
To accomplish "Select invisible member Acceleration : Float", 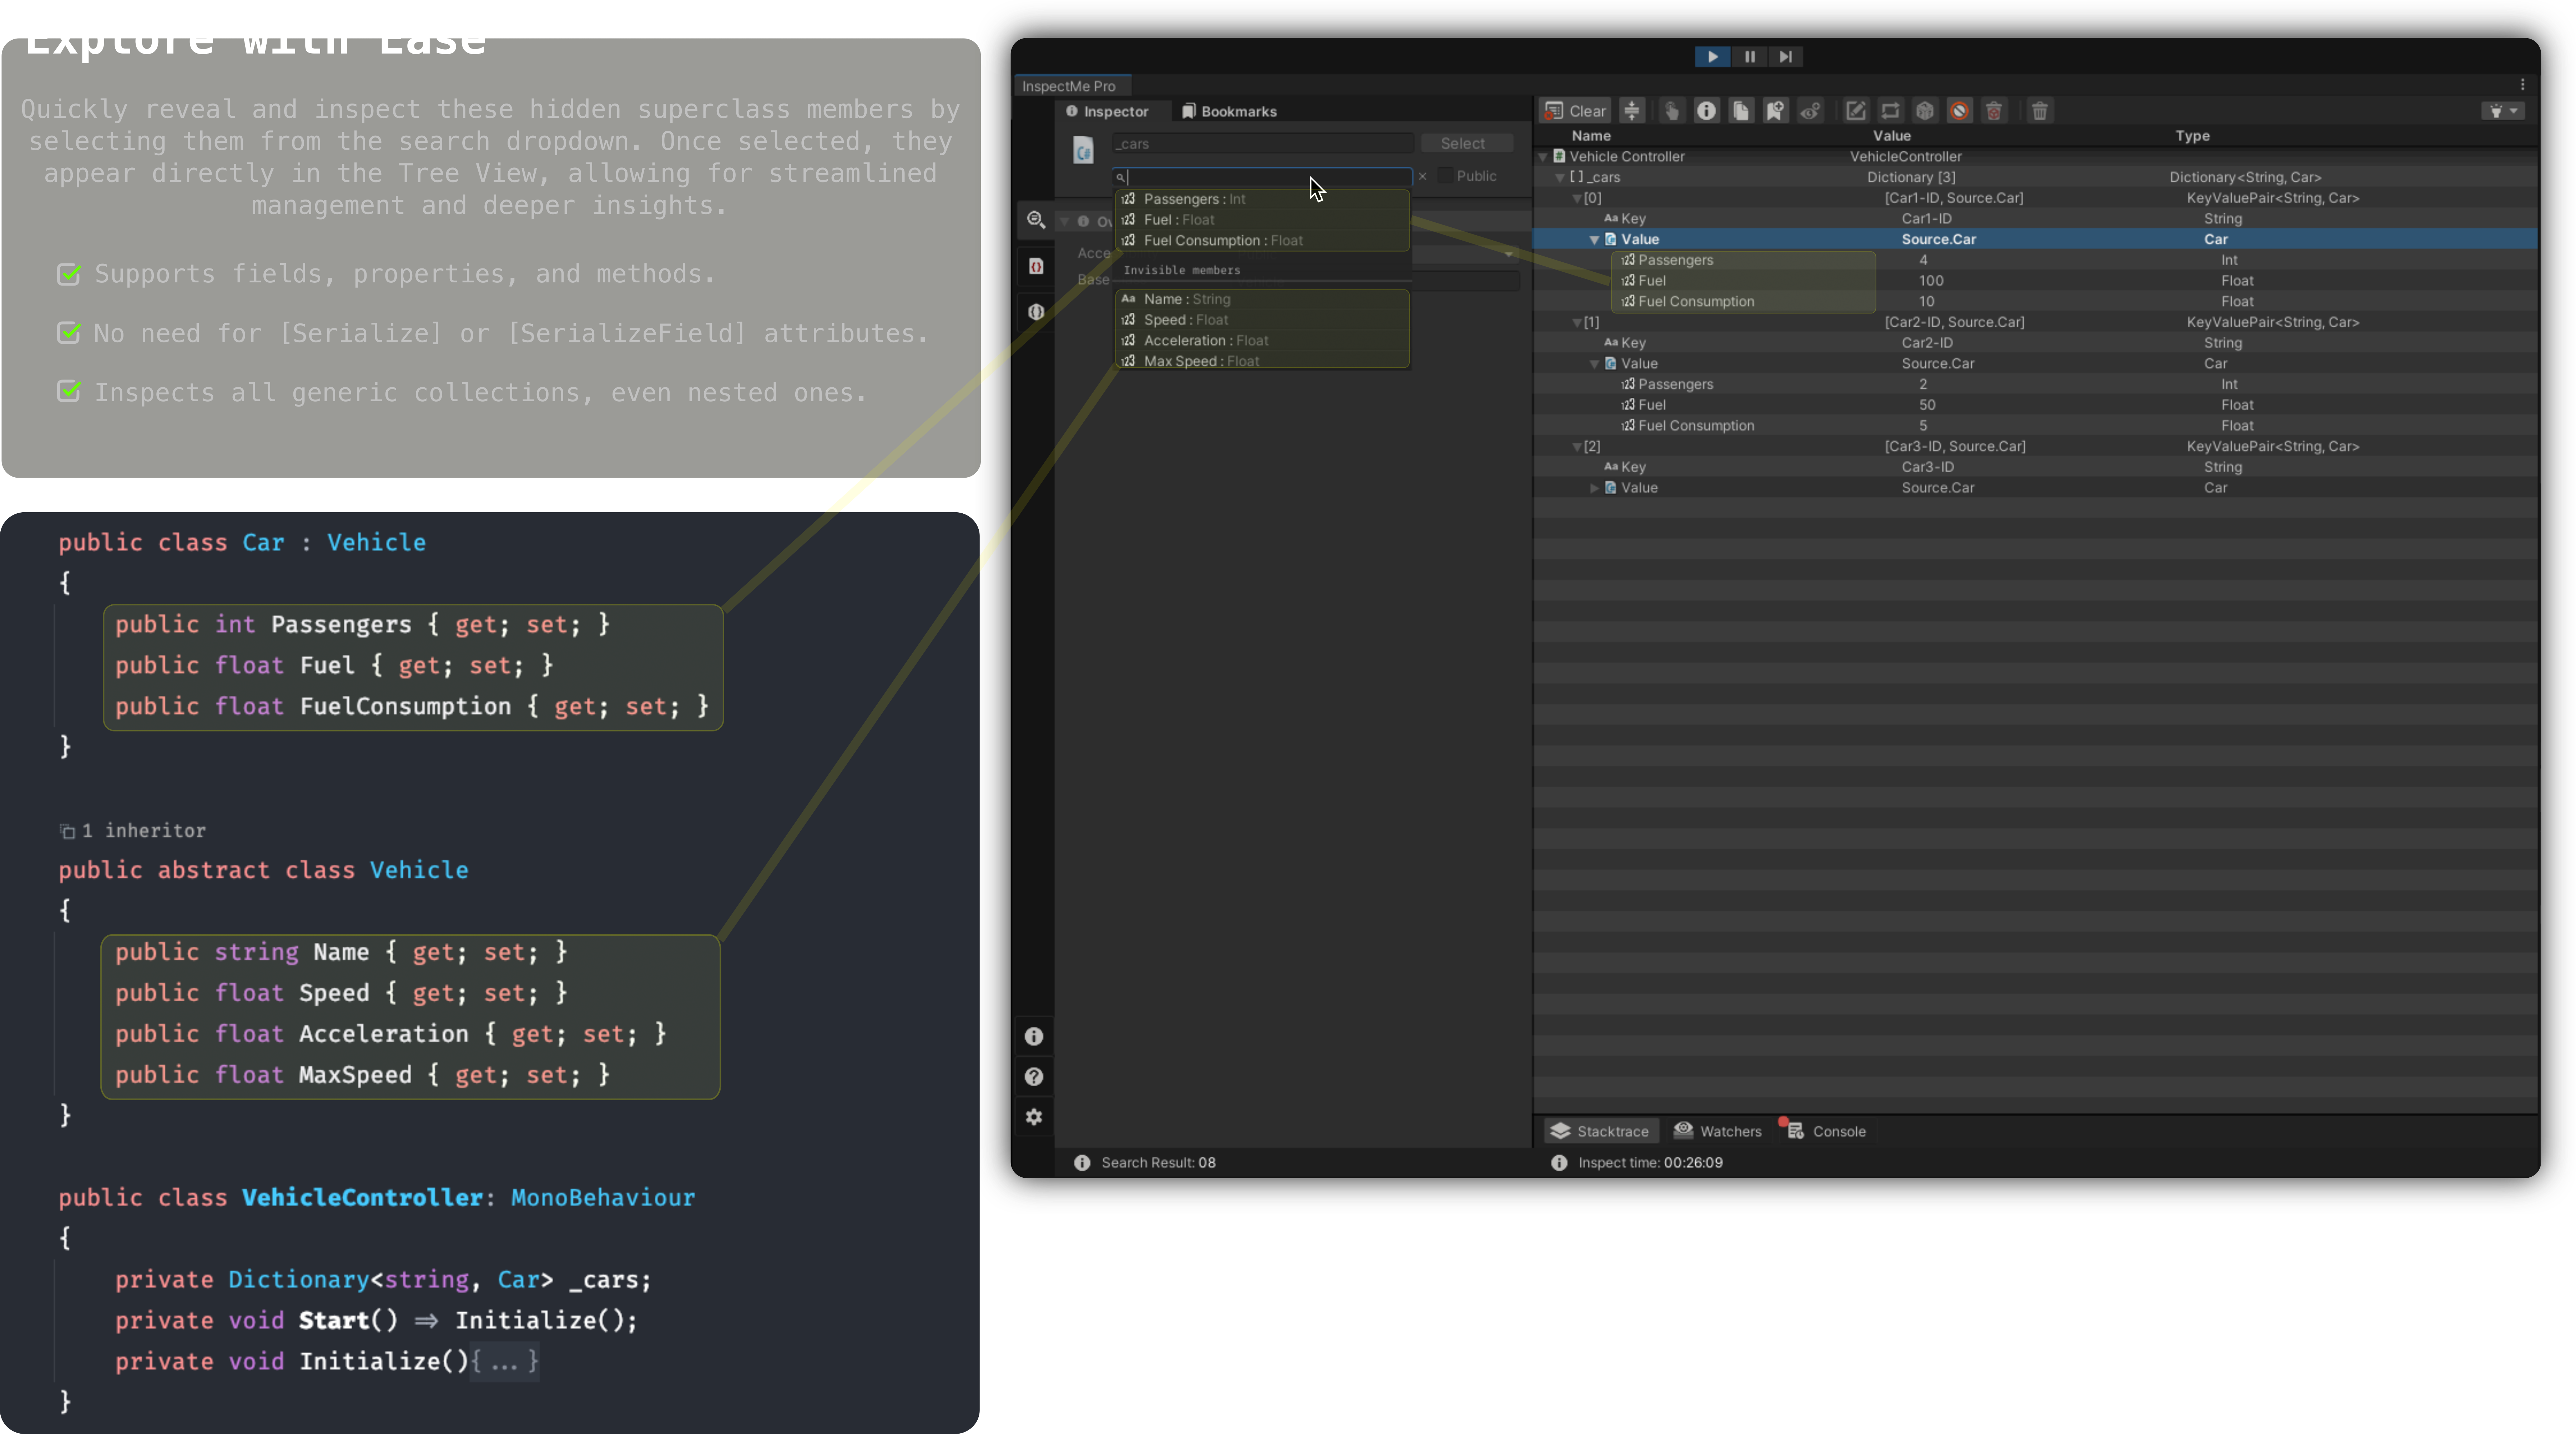I will coord(1263,341).
